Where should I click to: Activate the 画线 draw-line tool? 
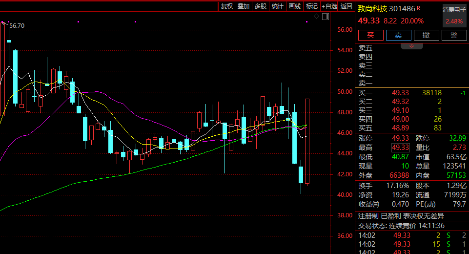295,6
